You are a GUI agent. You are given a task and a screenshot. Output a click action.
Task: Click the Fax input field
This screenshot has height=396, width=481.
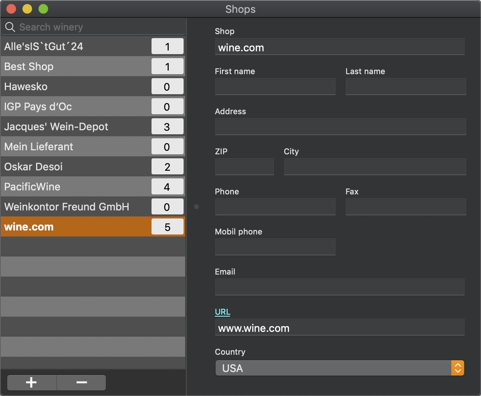coord(406,207)
